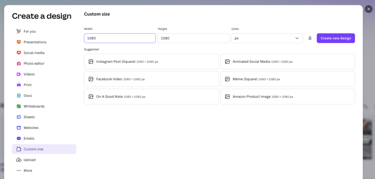
Task: Open the Websites category
Action: (x=31, y=128)
